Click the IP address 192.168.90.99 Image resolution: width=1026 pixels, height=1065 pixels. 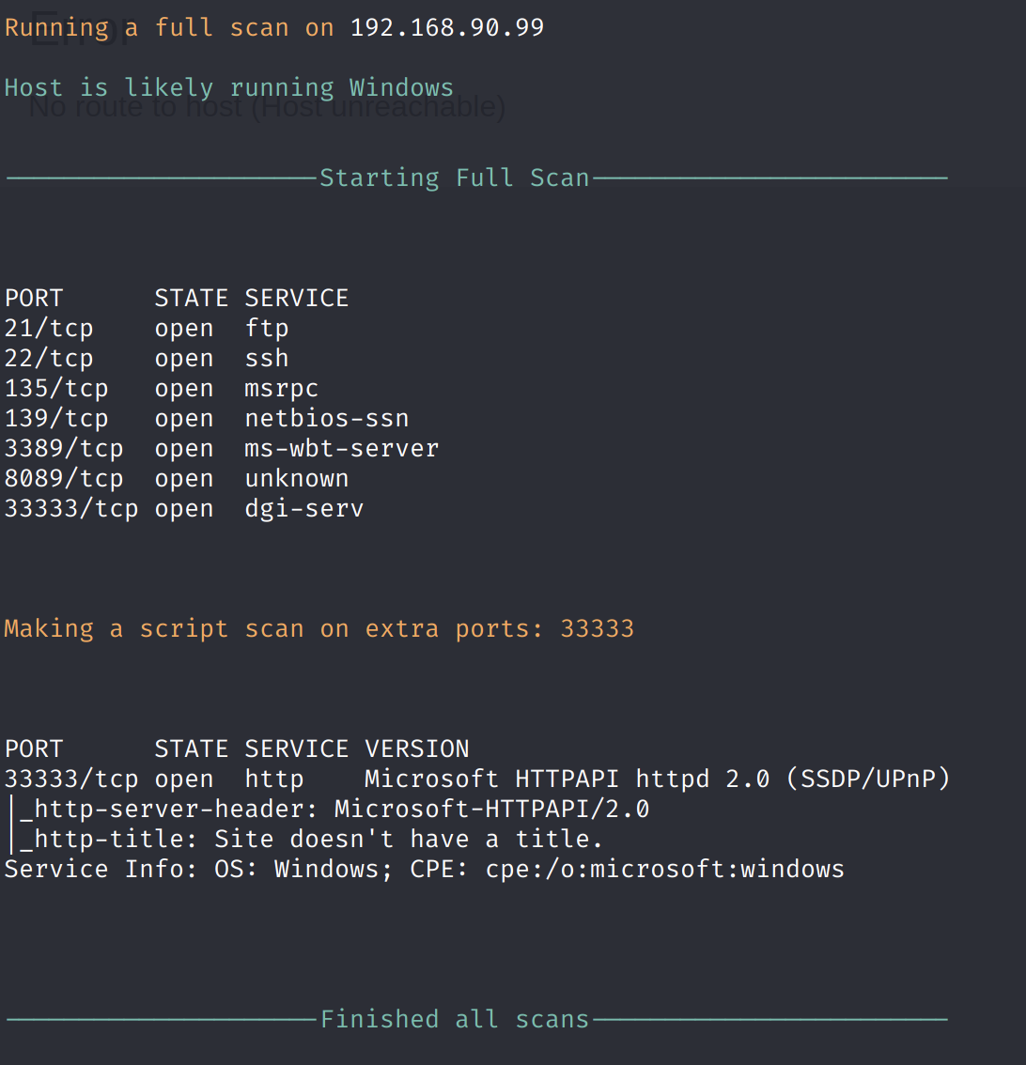point(447,28)
